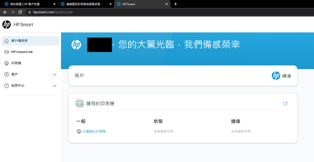Click the 帳戶 card heading

79,76
